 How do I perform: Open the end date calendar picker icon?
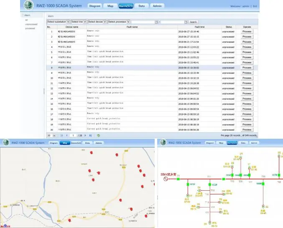pos(186,22)
